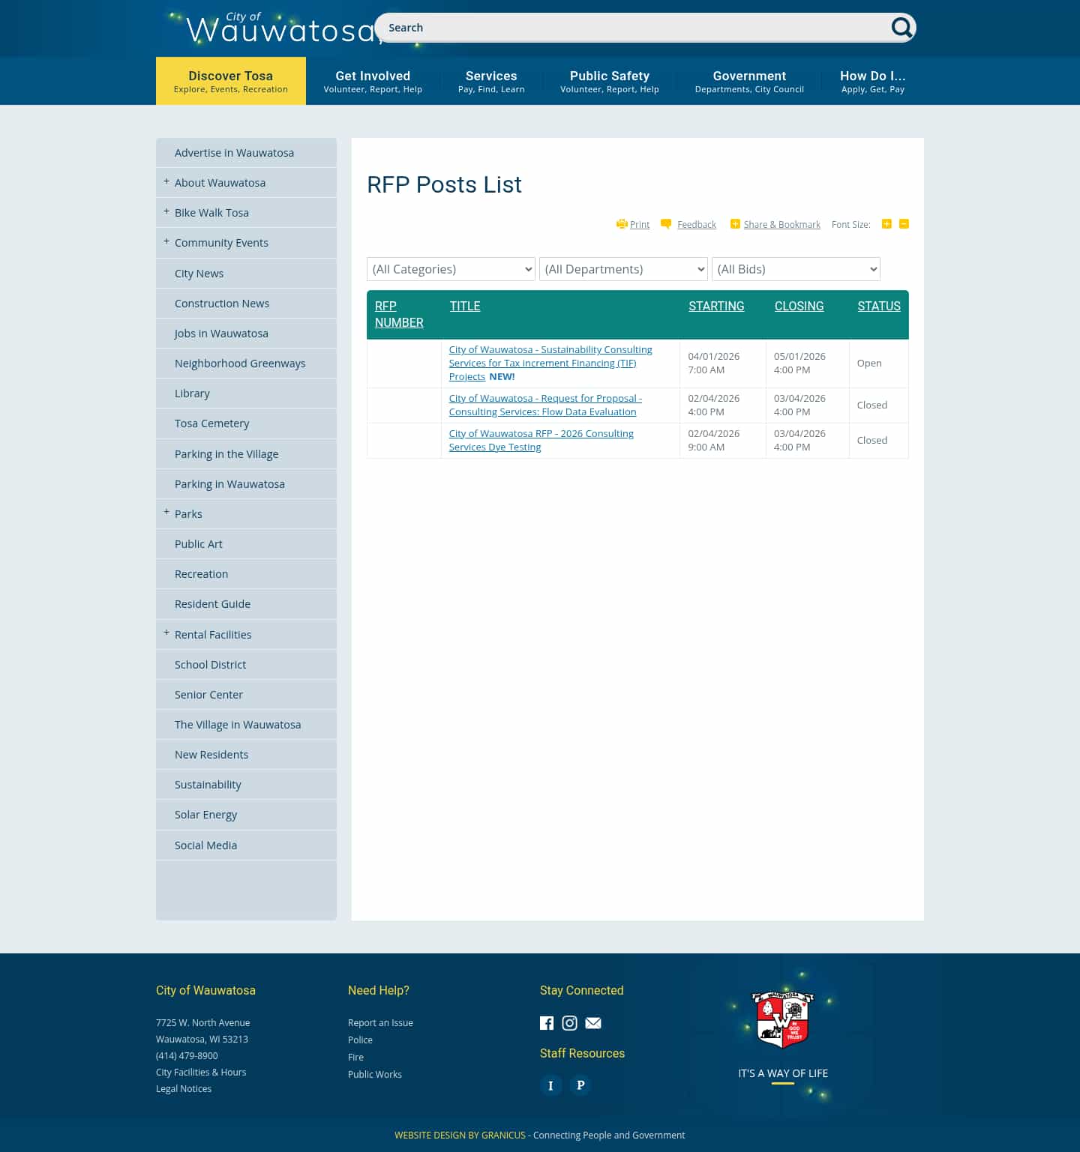
Task: Click the search magnifying glass icon
Action: coord(901,27)
